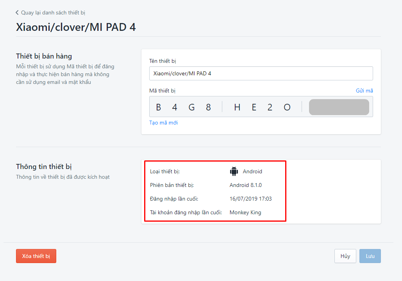
Task: Click the 'Gửi mã' link
Action: click(x=364, y=91)
